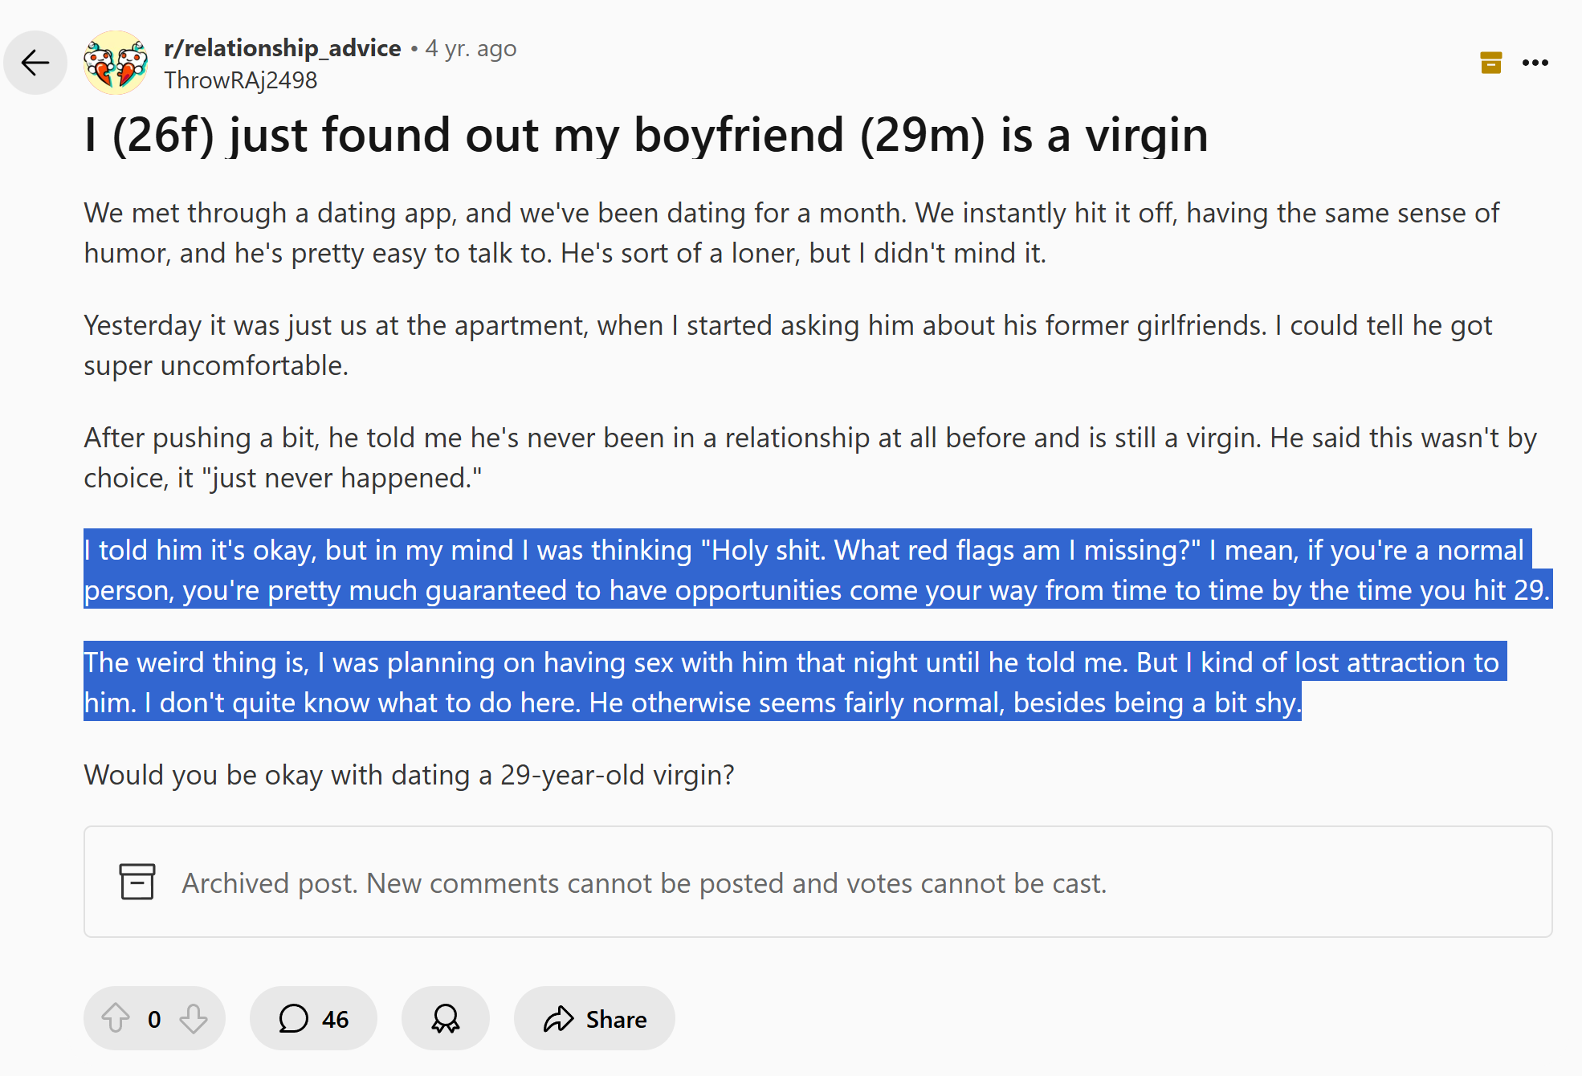Click the post title heading

646,135
